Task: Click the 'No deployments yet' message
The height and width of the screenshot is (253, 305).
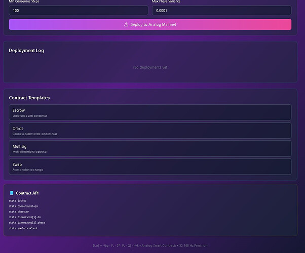Action: [150, 67]
